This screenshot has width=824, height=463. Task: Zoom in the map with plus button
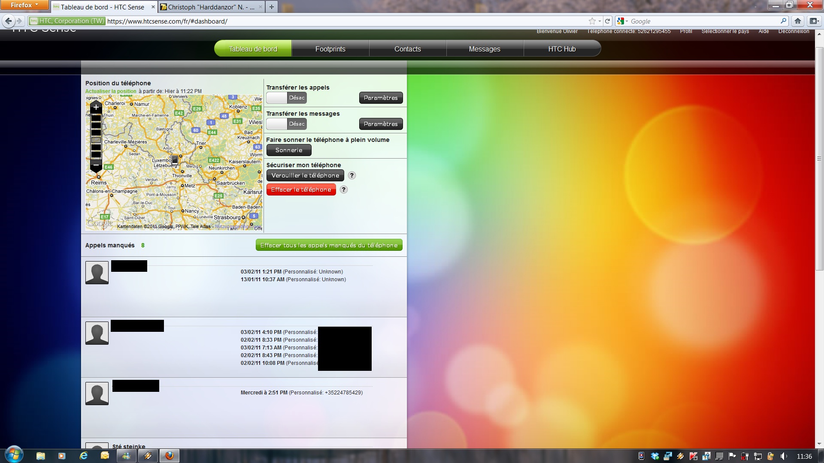point(96,107)
